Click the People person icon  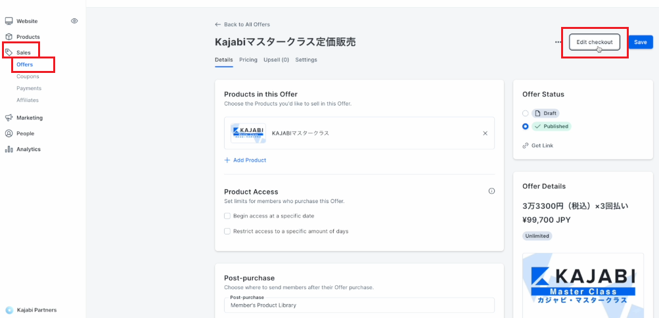click(x=9, y=133)
